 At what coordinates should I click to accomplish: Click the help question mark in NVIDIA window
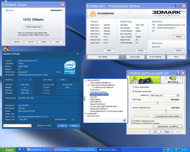[178, 73]
